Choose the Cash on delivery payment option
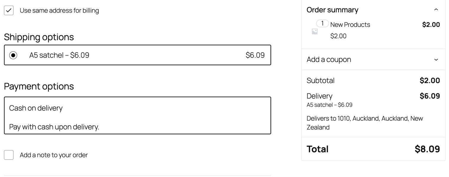The height and width of the screenshot is (177, 449). [x=36, y=108]
